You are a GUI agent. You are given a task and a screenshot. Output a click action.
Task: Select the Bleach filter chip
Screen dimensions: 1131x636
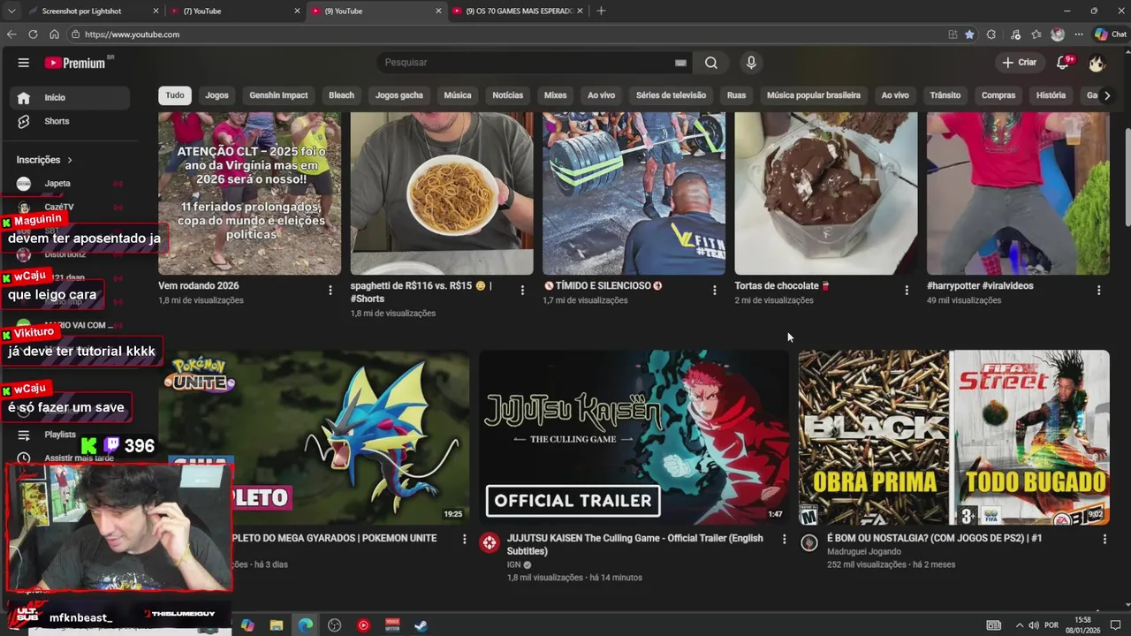pyautogui.click(x=341, y=95)
